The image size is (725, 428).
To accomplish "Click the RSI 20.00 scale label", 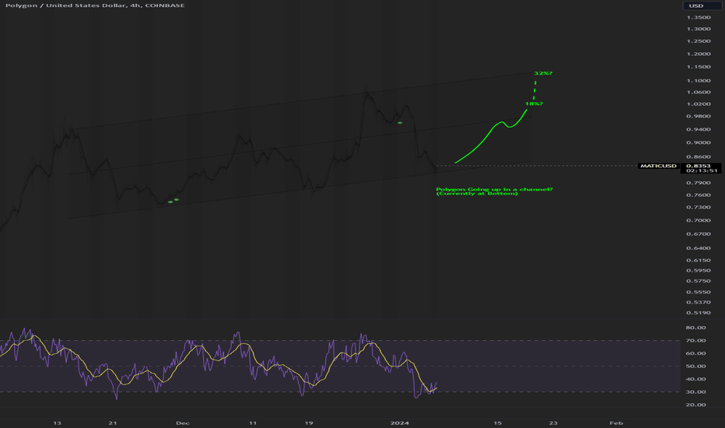I will pos(696,405).
